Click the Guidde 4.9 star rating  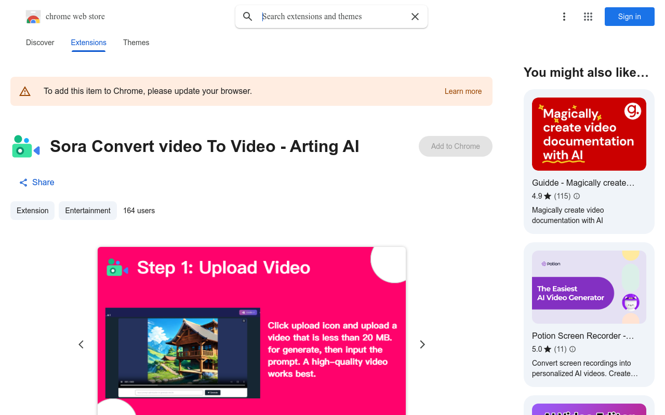541,196
